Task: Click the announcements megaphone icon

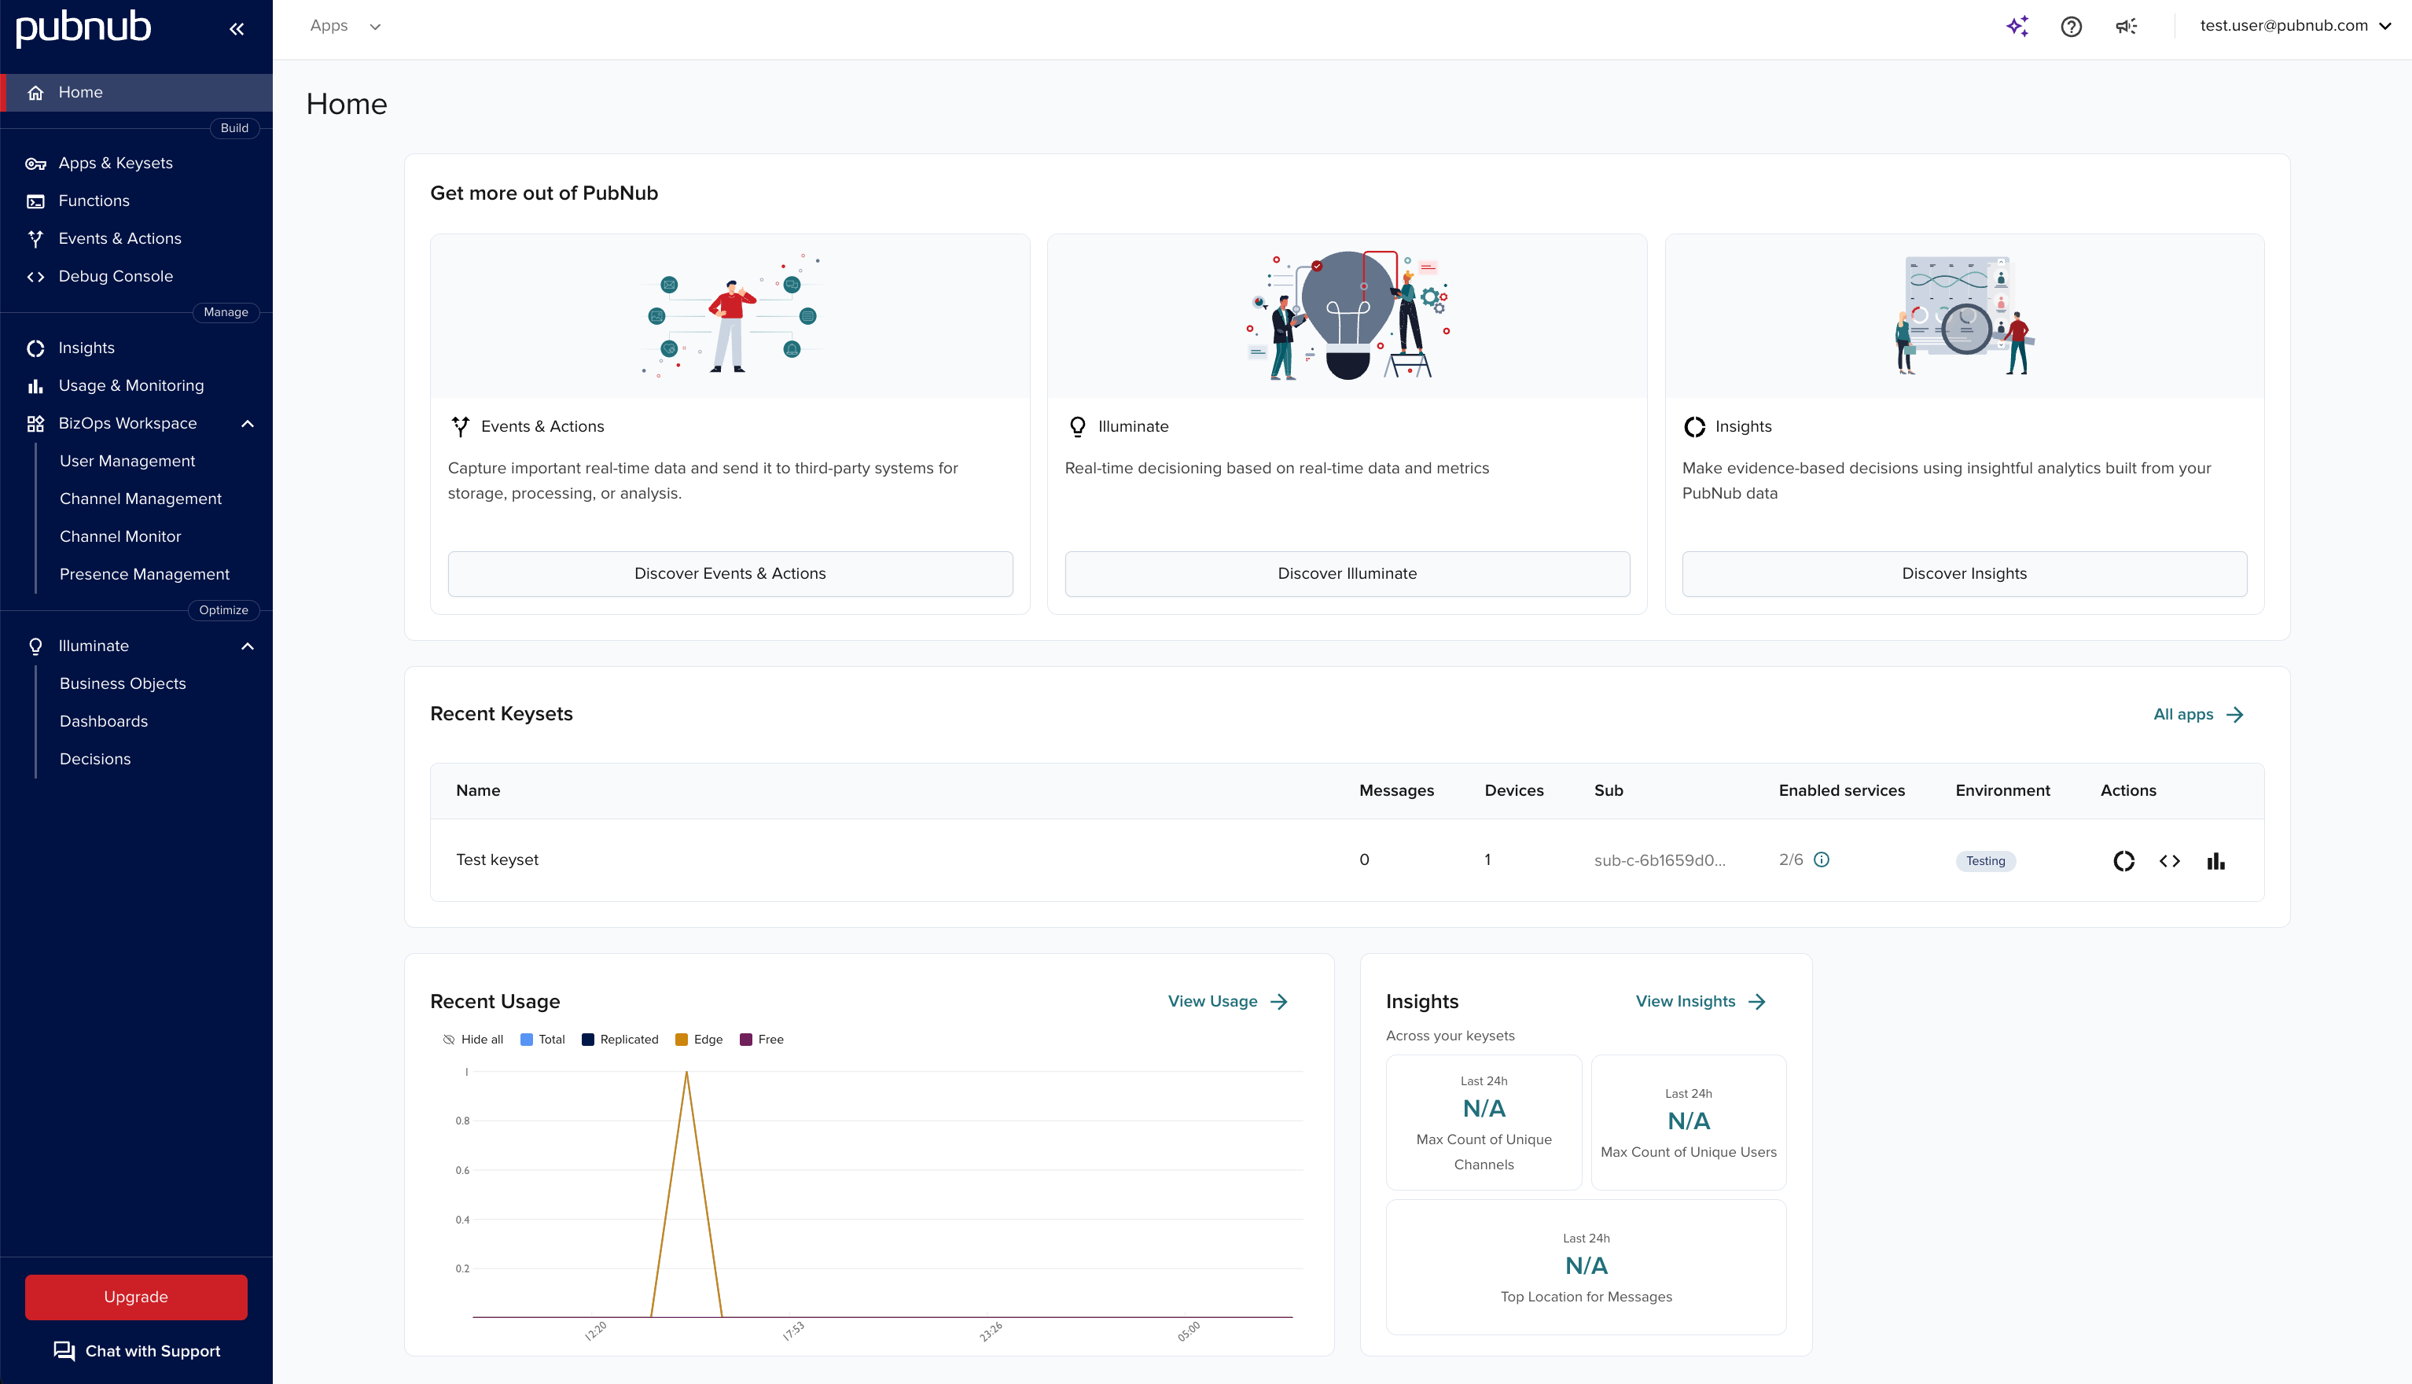Action: 2127,26
